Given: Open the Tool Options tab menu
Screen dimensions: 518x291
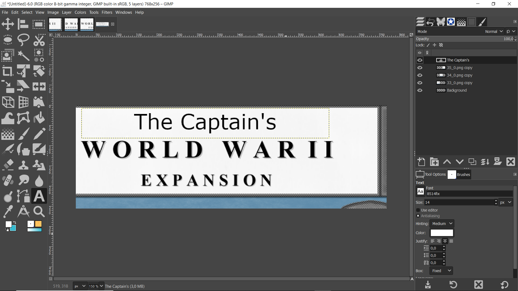Looking at the screenshot, I should pos(515,174).
